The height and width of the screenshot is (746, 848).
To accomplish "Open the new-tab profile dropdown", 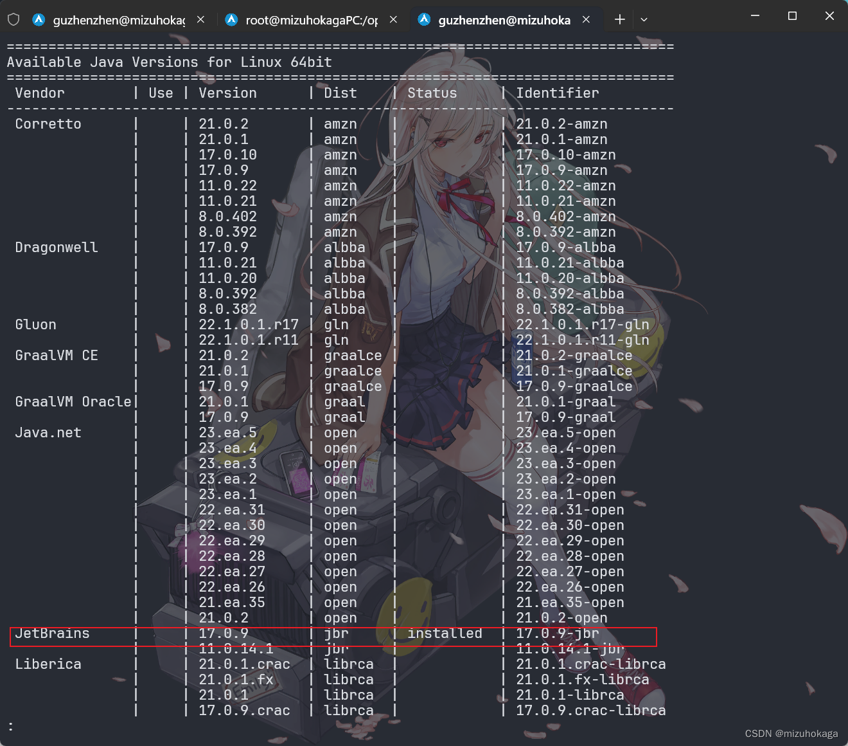I will [x=644, y=19].
